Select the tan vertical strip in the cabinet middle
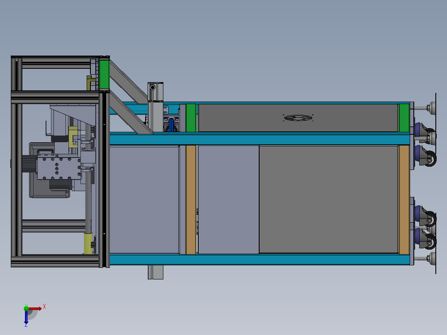This screenshot has height=335, width=447. 191,199
